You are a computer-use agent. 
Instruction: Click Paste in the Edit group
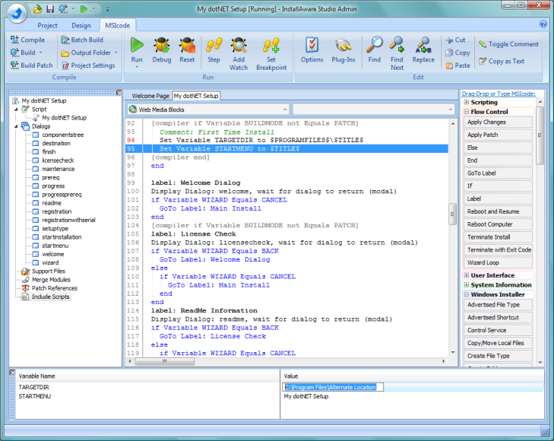click(458, 65)
